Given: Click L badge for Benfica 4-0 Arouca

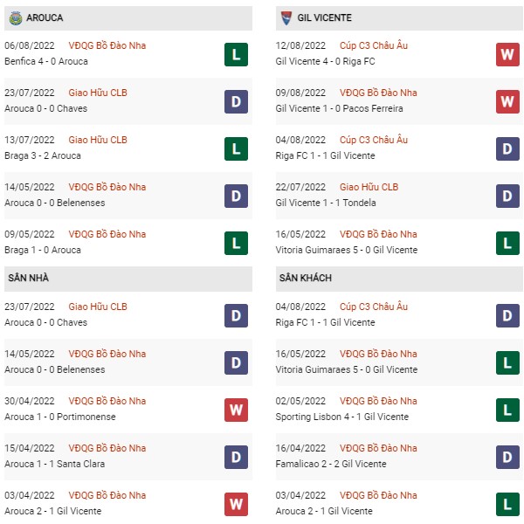Looking at the screenshot, I should click(x=237, y=54).
